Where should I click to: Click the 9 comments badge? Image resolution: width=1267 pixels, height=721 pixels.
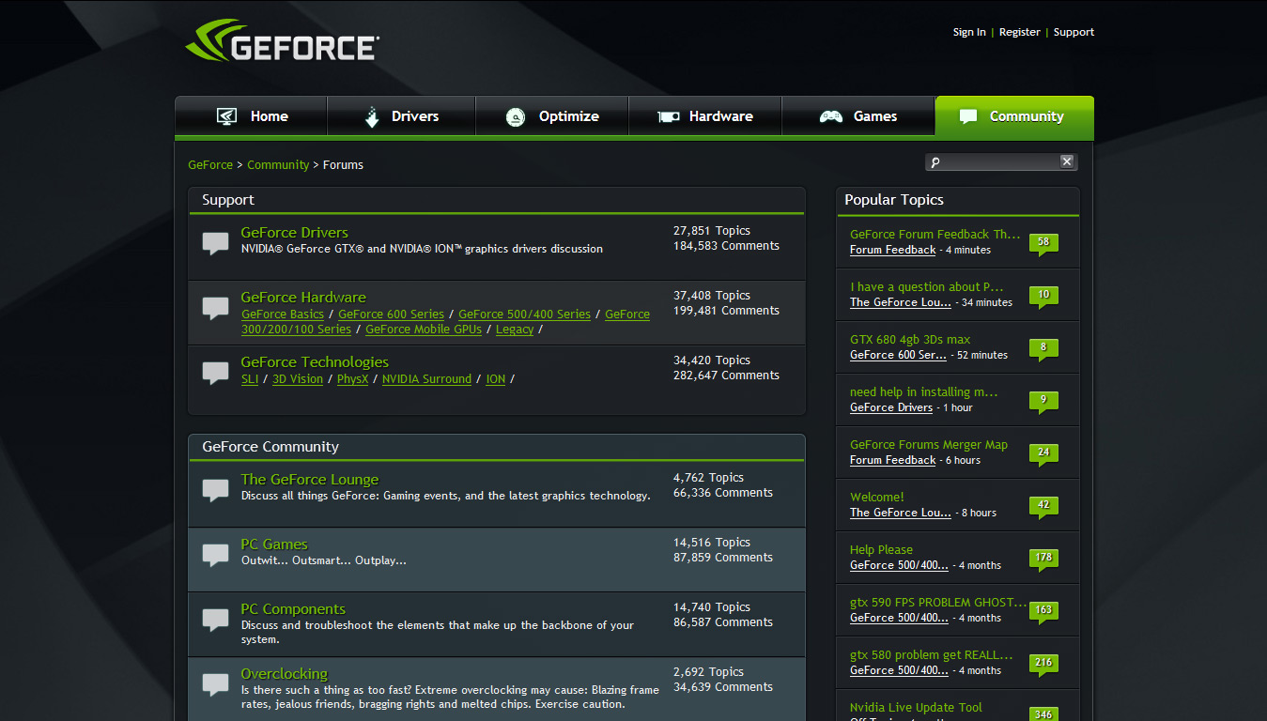[x=1043, y=401]
